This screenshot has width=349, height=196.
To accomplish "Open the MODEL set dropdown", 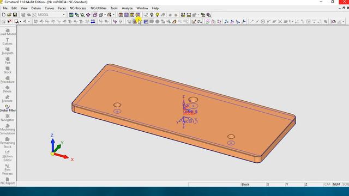I will [x=64, y=15].
